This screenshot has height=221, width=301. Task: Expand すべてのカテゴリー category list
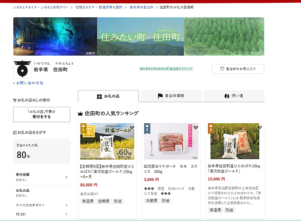(67, 205)
